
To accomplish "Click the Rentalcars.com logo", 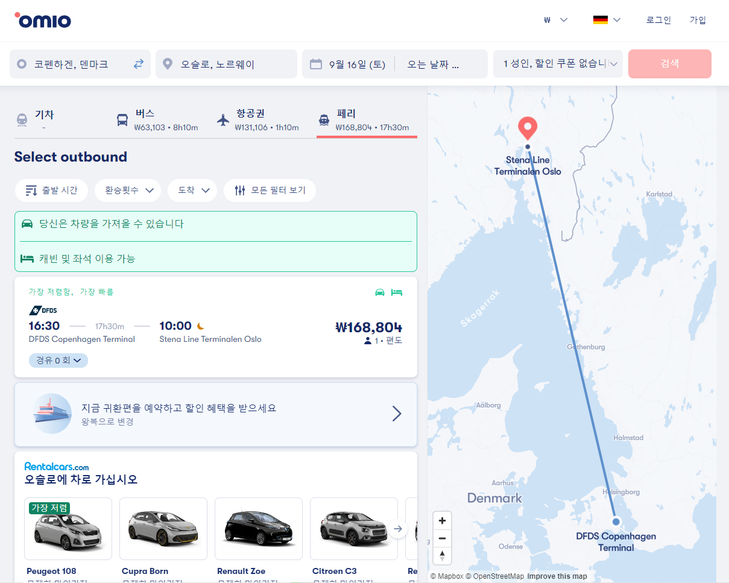I will [57, 466].
